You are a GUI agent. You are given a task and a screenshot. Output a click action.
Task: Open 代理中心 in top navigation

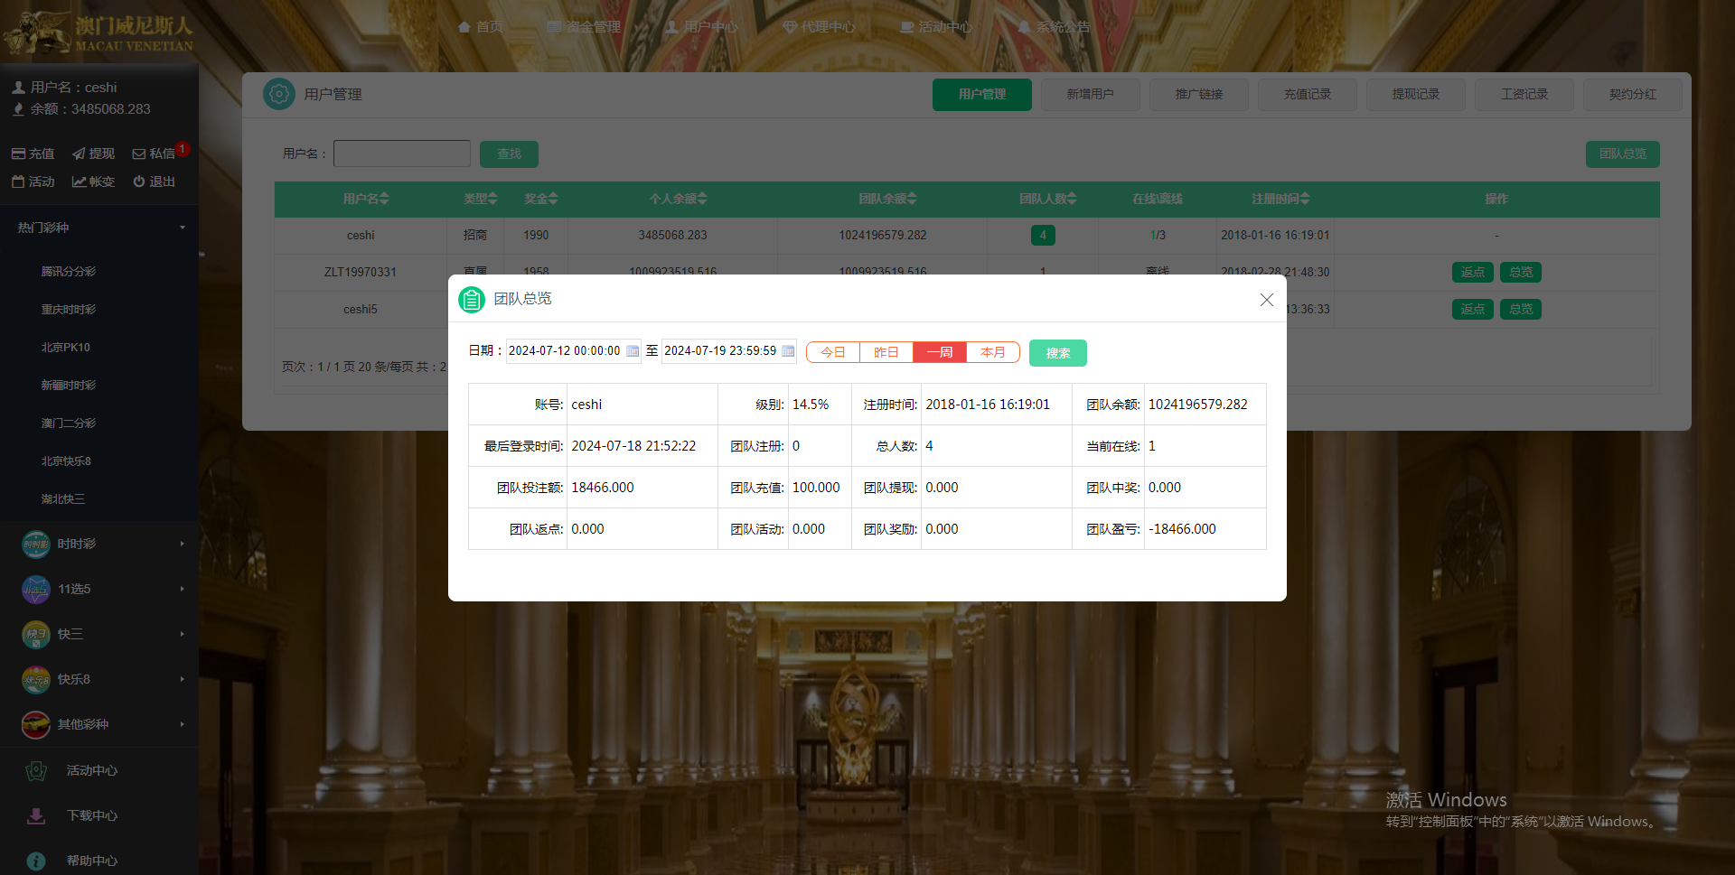tap(819, 27)
